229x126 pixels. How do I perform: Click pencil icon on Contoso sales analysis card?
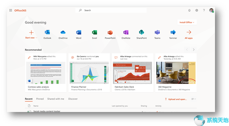click(x=29, y=58)
